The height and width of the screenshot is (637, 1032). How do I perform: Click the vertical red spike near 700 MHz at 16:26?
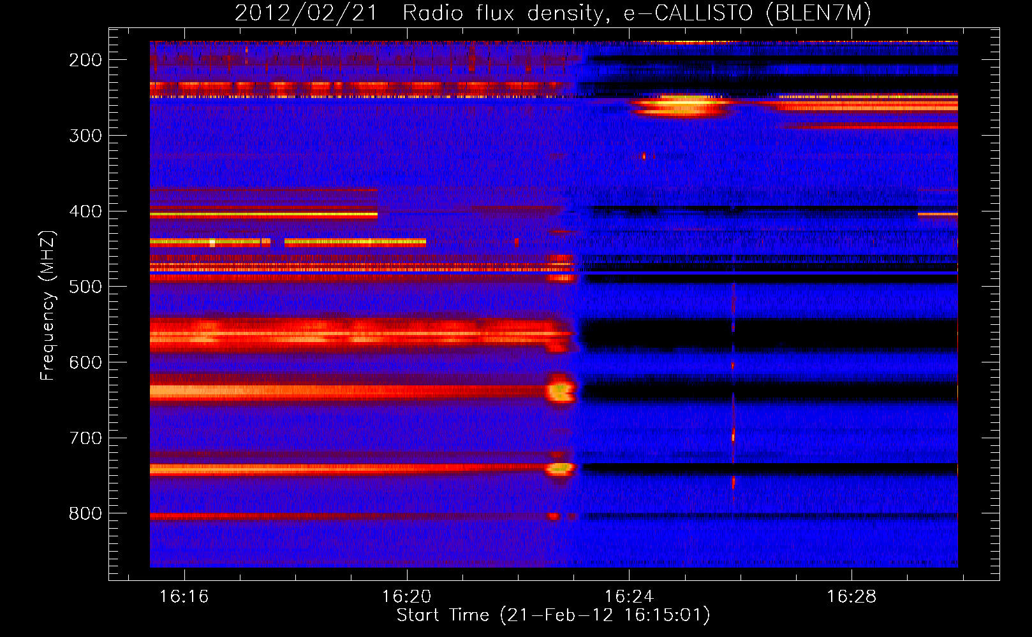[733, 437]
